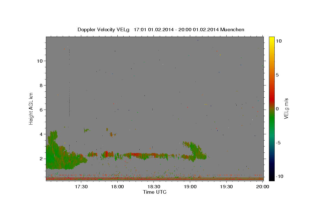This screenshot has height=217, width=326.
Task: Click the hooked cloud echo near 19:00
Action: (195, 152)
